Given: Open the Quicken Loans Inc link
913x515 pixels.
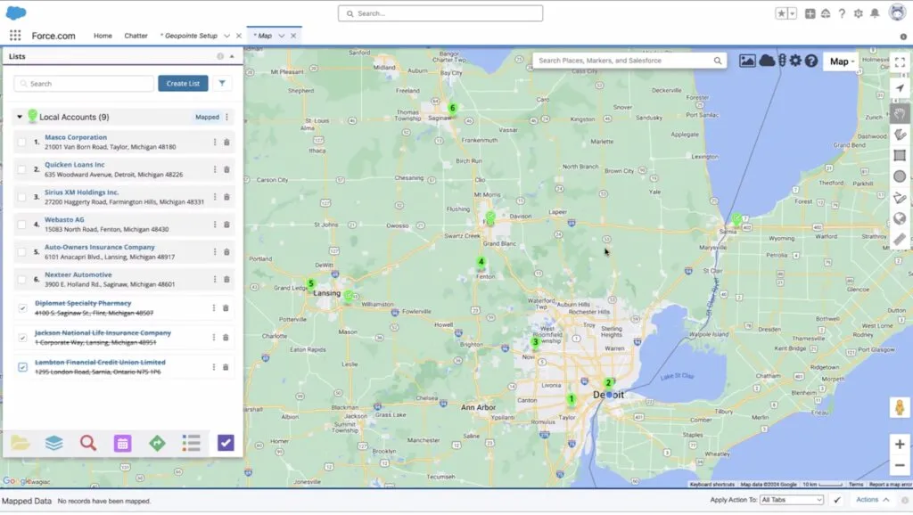Looking at the screenshot, I should tap(75, 165).
